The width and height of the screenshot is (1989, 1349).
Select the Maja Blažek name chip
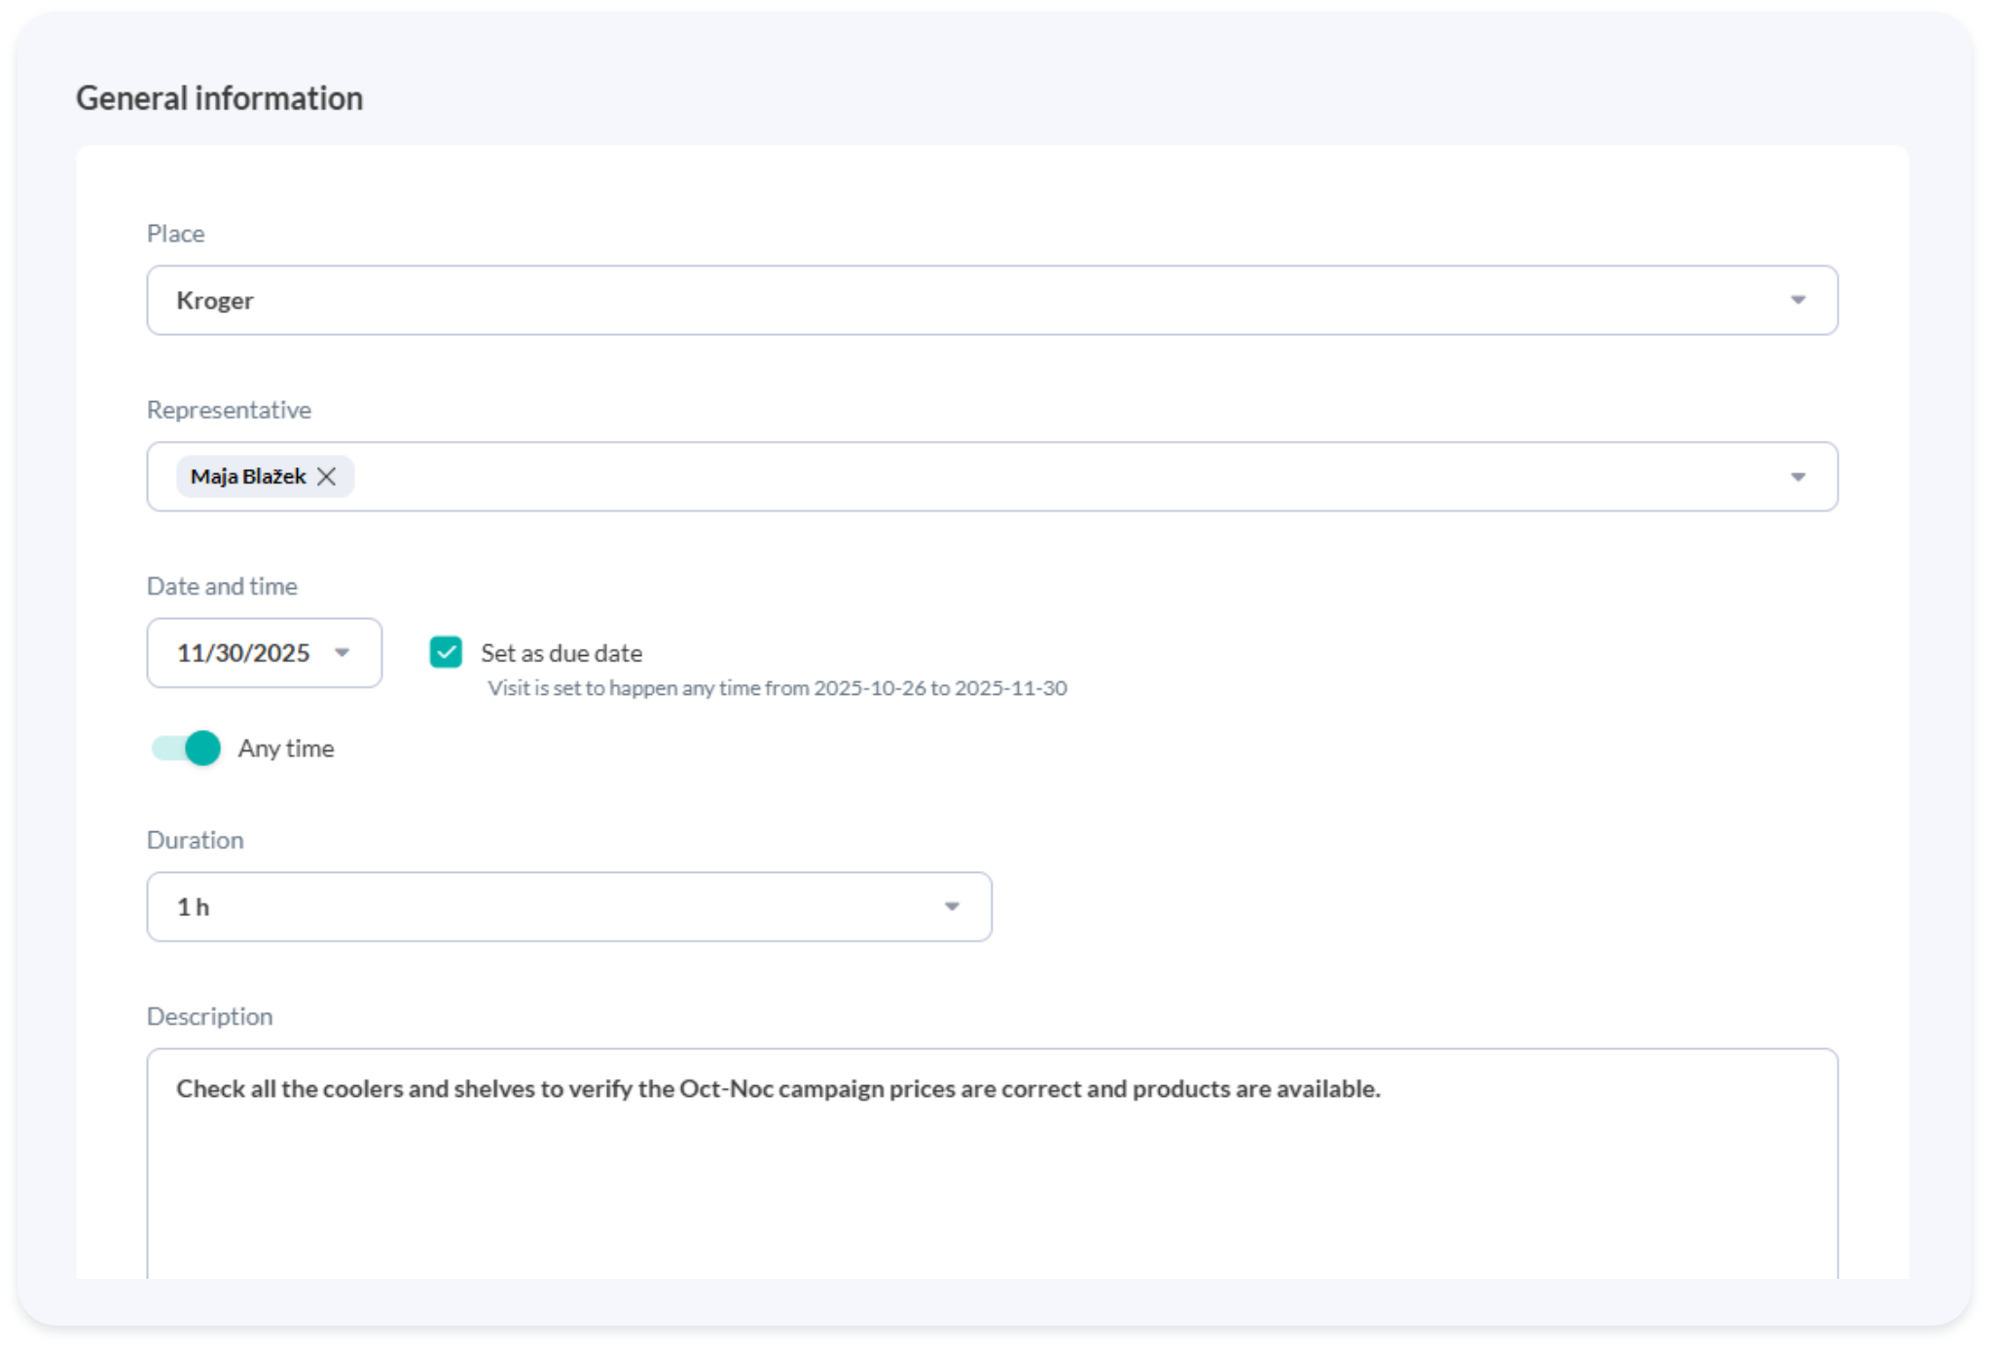click(247, 476)
